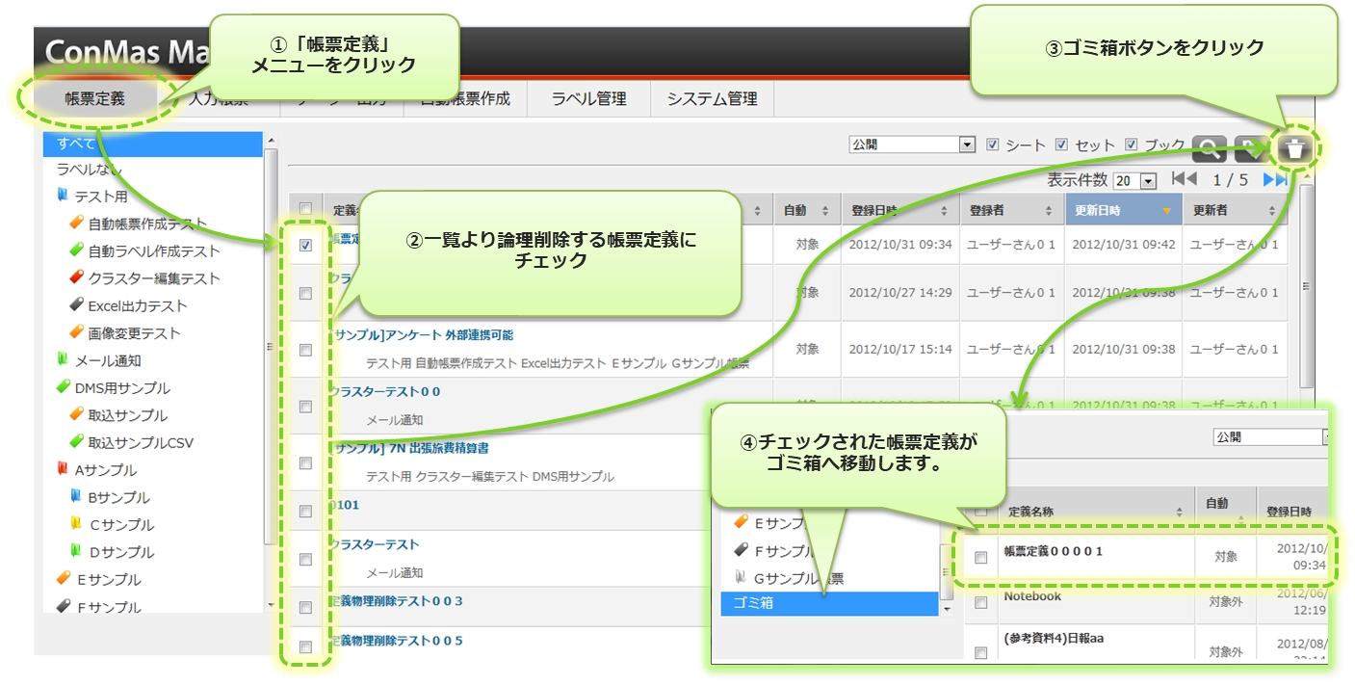Select the gray Excel出力テスト label
This screenshot has height=685, width=1355.
click(x=137, y=306)
